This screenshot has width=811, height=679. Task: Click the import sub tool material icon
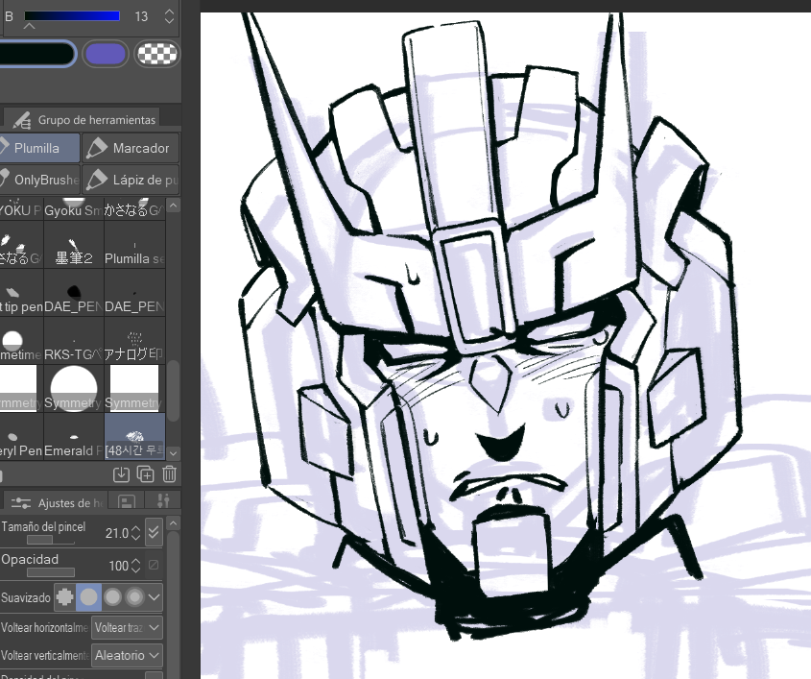pyautogui.click(x=121, y=474)
